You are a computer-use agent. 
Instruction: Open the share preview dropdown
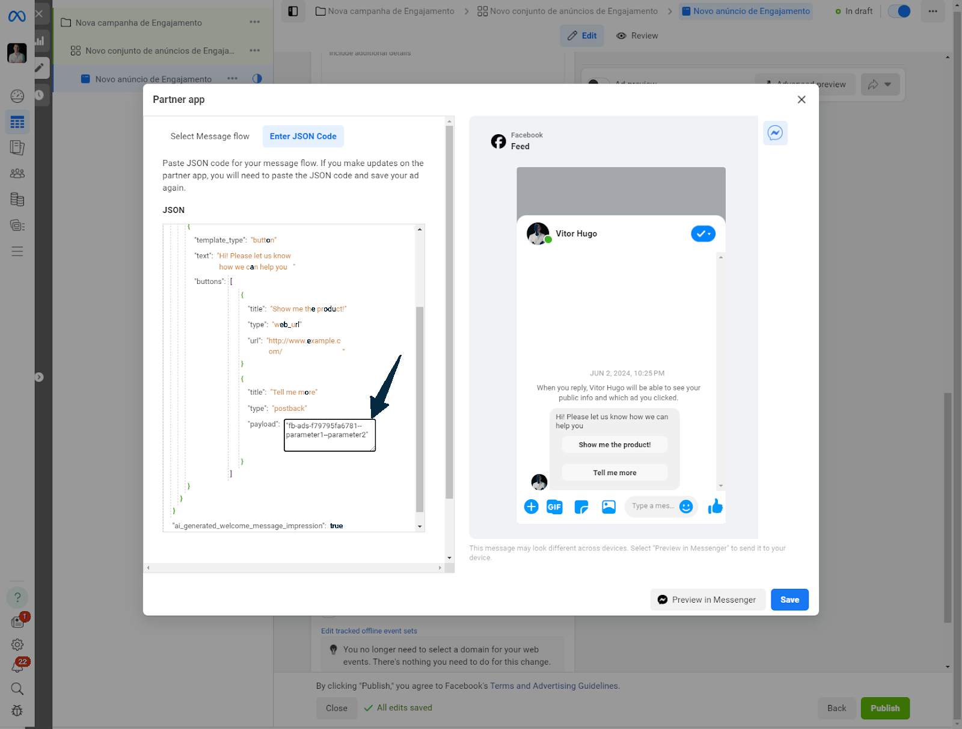tap(880, 84)
